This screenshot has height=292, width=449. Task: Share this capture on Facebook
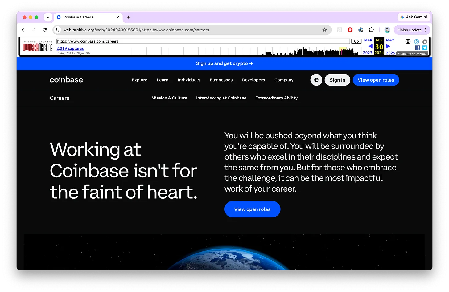418,48
